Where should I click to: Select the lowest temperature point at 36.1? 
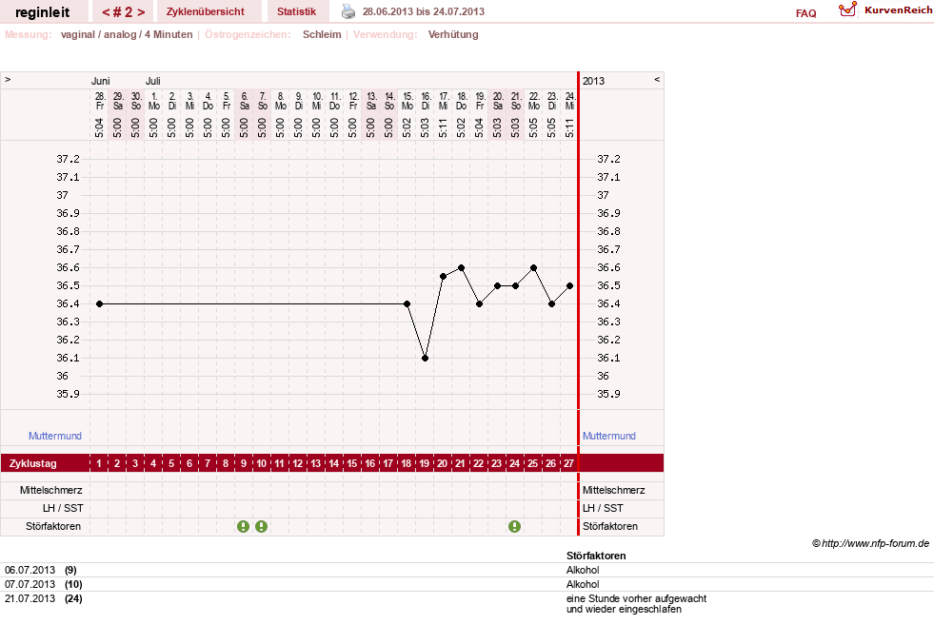pos(425,359)
